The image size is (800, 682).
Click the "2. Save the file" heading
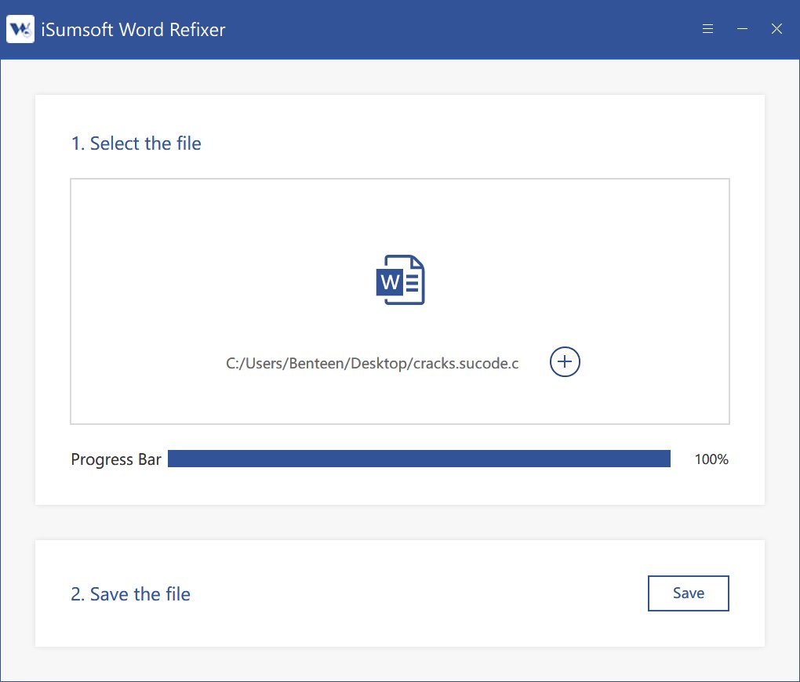pos(131,593)
